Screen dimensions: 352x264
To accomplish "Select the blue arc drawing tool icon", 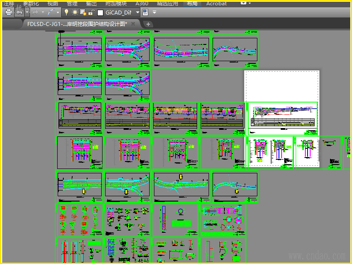I will point(51,12).
